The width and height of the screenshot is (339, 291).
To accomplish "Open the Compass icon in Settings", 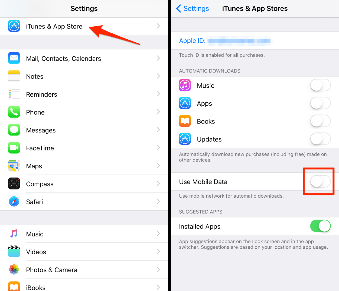I will (x=14, y=184).
